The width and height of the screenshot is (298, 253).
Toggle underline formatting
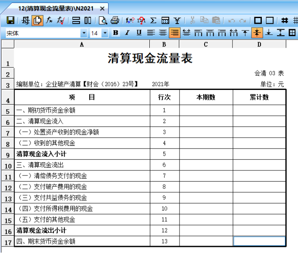point(139,33)
